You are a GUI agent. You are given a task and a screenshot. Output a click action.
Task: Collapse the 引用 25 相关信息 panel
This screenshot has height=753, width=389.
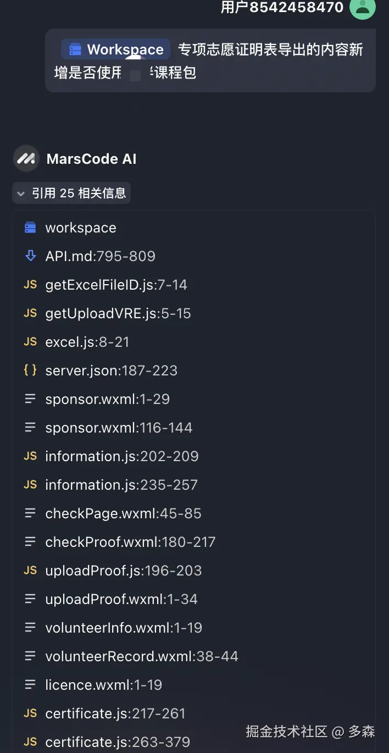71,193
